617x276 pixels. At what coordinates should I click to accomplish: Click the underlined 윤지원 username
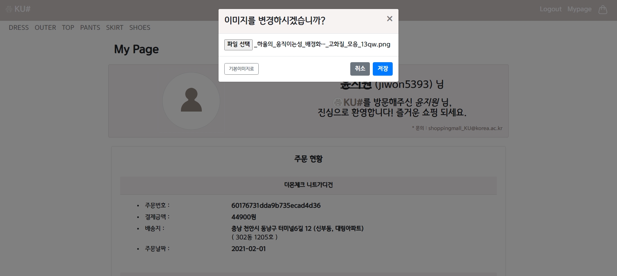(x=356, y=85)
